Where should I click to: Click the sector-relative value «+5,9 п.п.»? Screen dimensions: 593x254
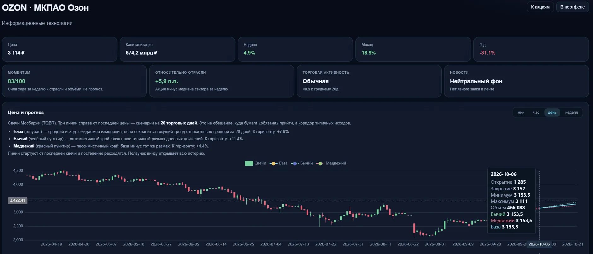click(167, 81)
